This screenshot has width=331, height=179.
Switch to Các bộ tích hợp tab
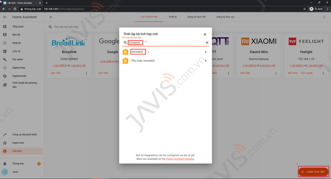point(149,17)
